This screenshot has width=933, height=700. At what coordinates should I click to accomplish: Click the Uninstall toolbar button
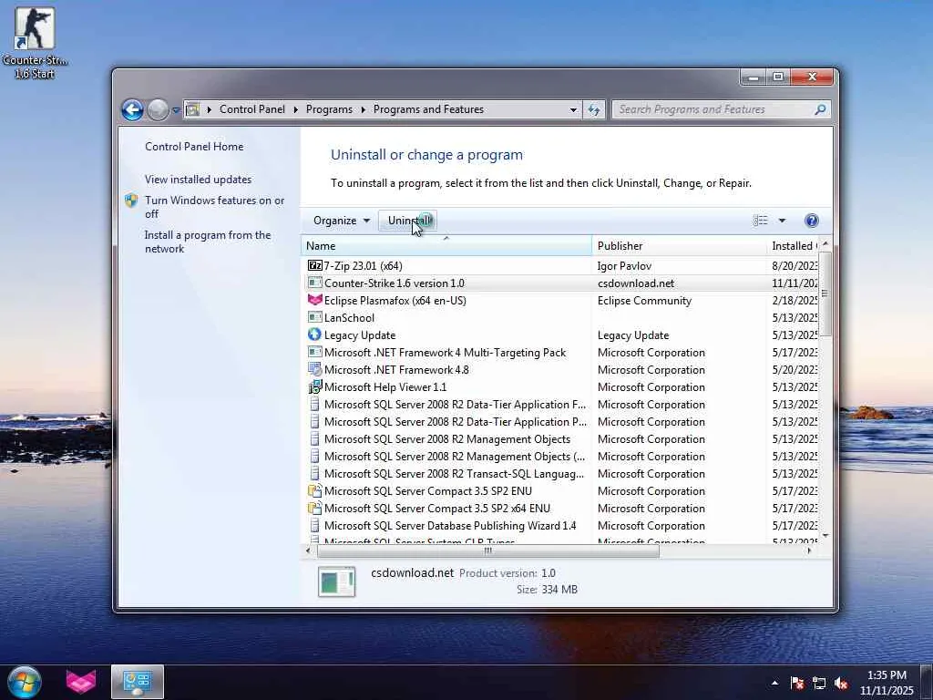[x=407, y=221]
